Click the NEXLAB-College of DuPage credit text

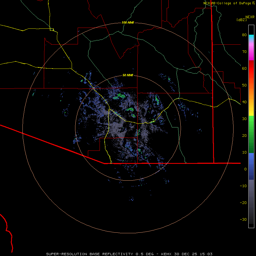point(227,3)
